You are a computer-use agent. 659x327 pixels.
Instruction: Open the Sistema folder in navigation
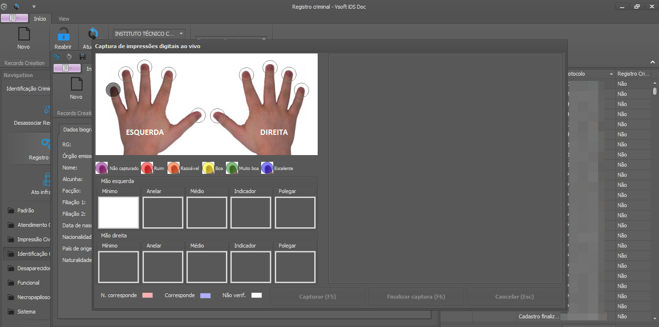[26, 312]
